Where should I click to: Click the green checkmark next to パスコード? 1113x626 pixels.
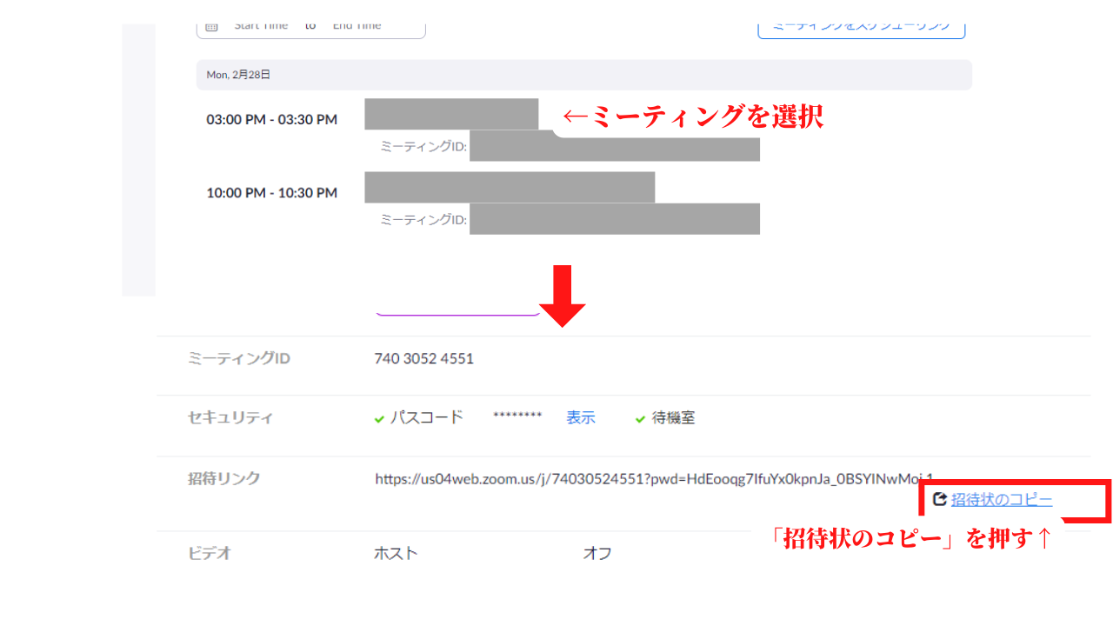point(379,419)
